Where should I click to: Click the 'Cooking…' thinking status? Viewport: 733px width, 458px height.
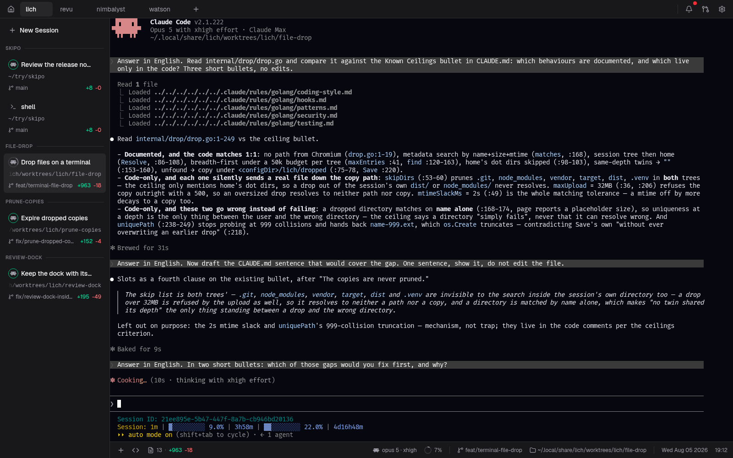click(132, 380)
